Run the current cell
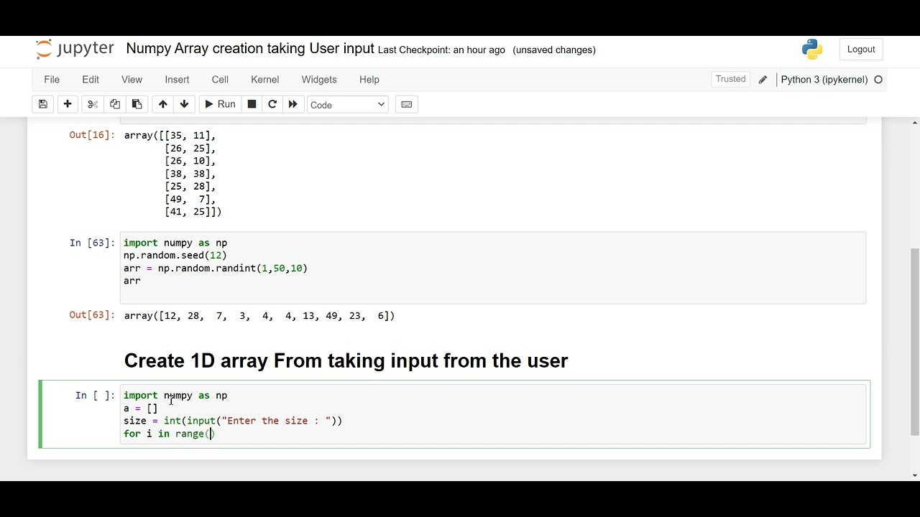 click(x=220, y=104)
